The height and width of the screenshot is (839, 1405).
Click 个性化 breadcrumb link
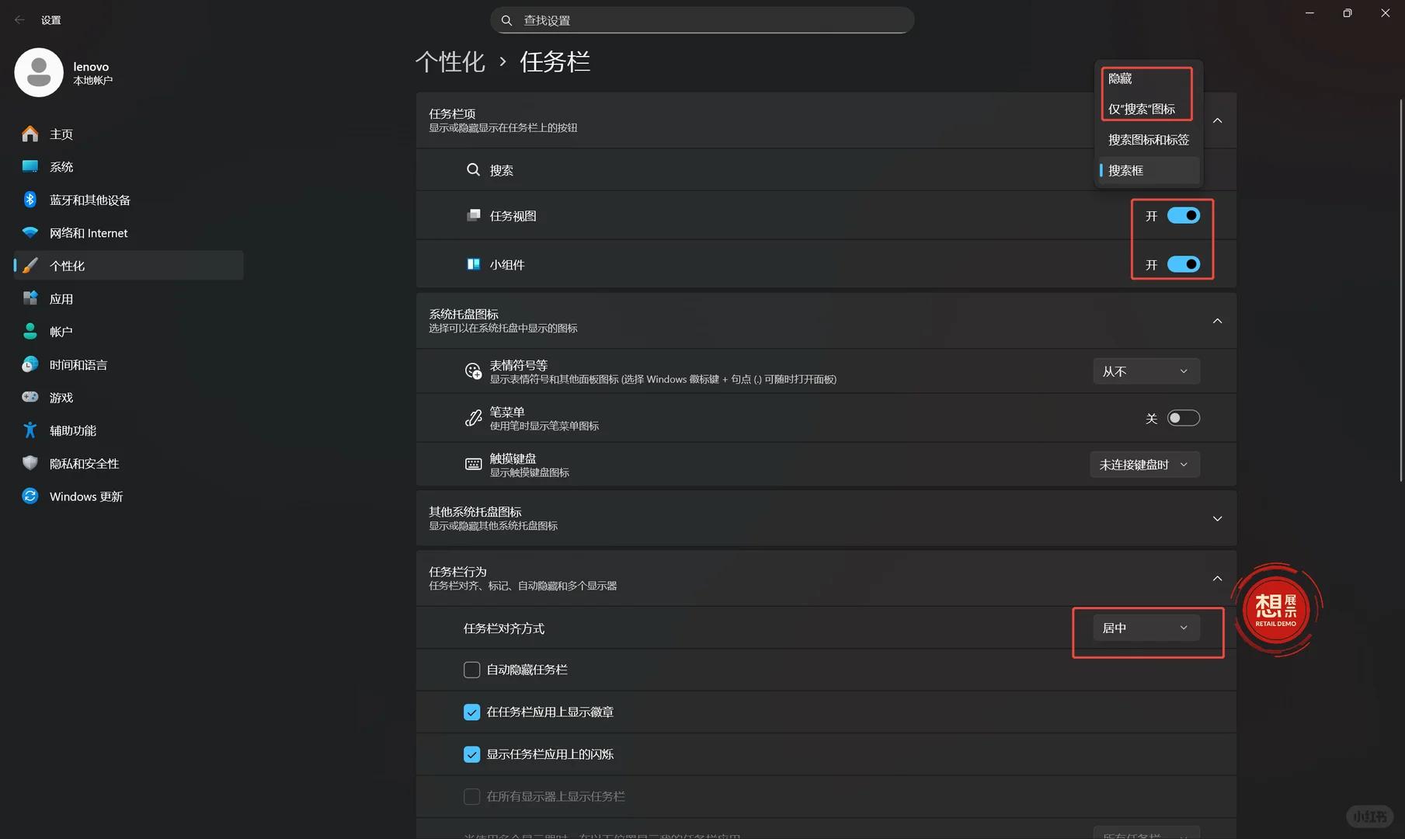[450, 61]
